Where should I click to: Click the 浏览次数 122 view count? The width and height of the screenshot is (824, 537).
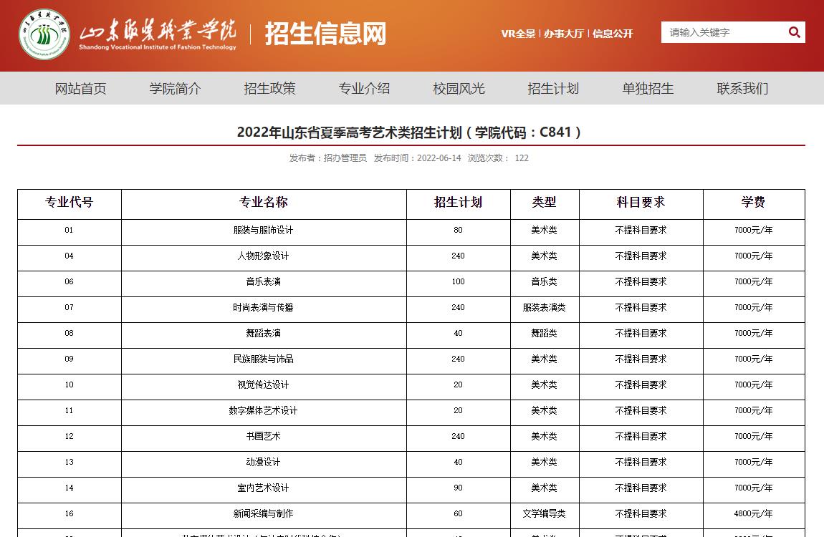pyautogui.click(x=498, y=158)
